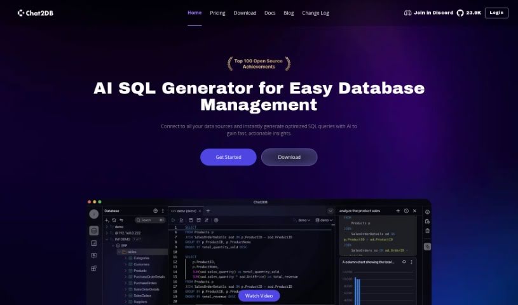Image resolution: width=518 pixels, height=305 pixels.
Task: Click the Watch Video button
Action: 259,295
